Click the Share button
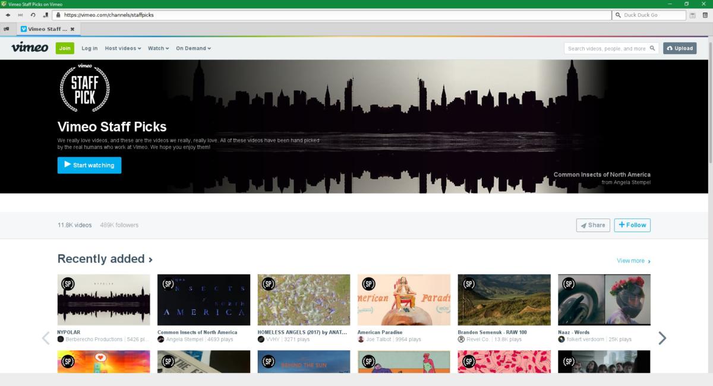 pyautogui.click(x=593, y=225)
